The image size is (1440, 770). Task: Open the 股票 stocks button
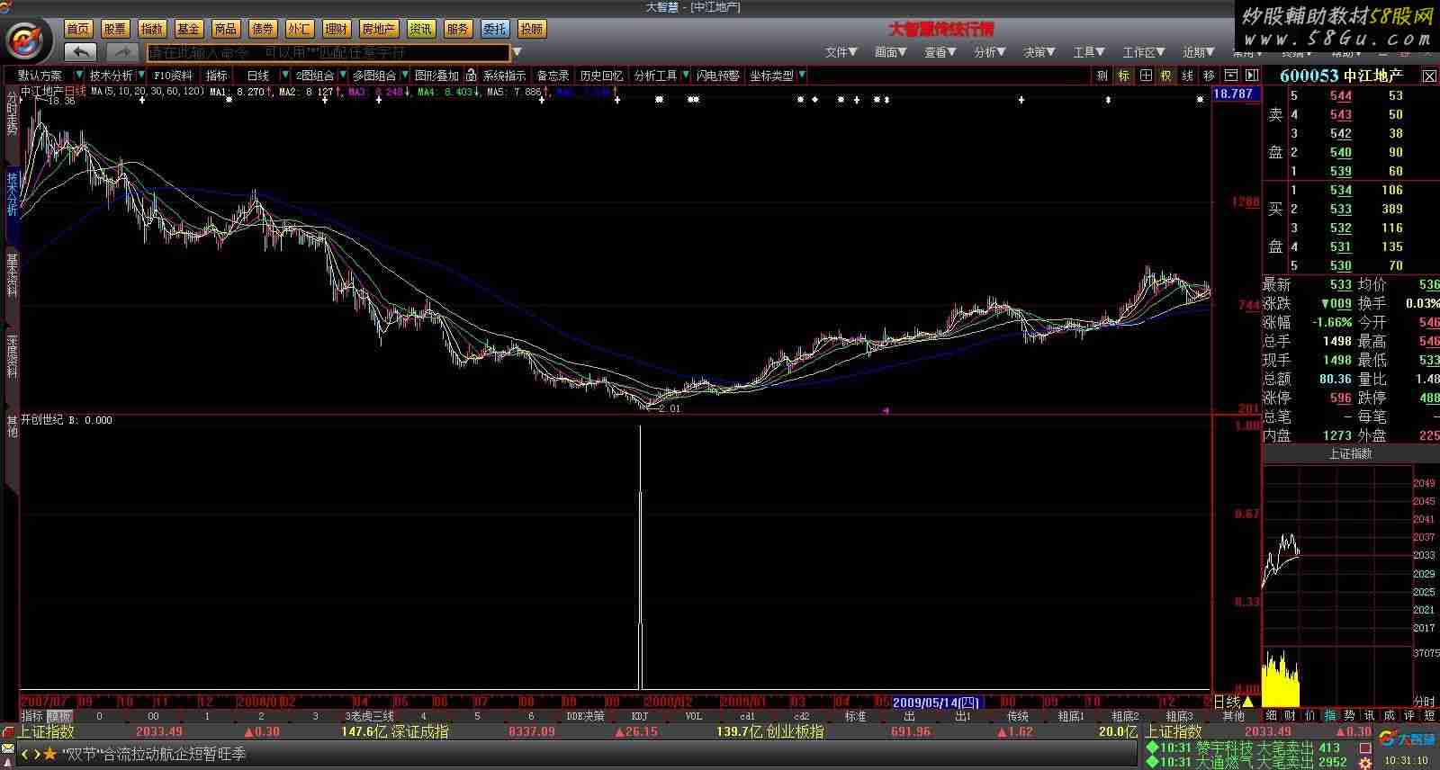(115, 30)
